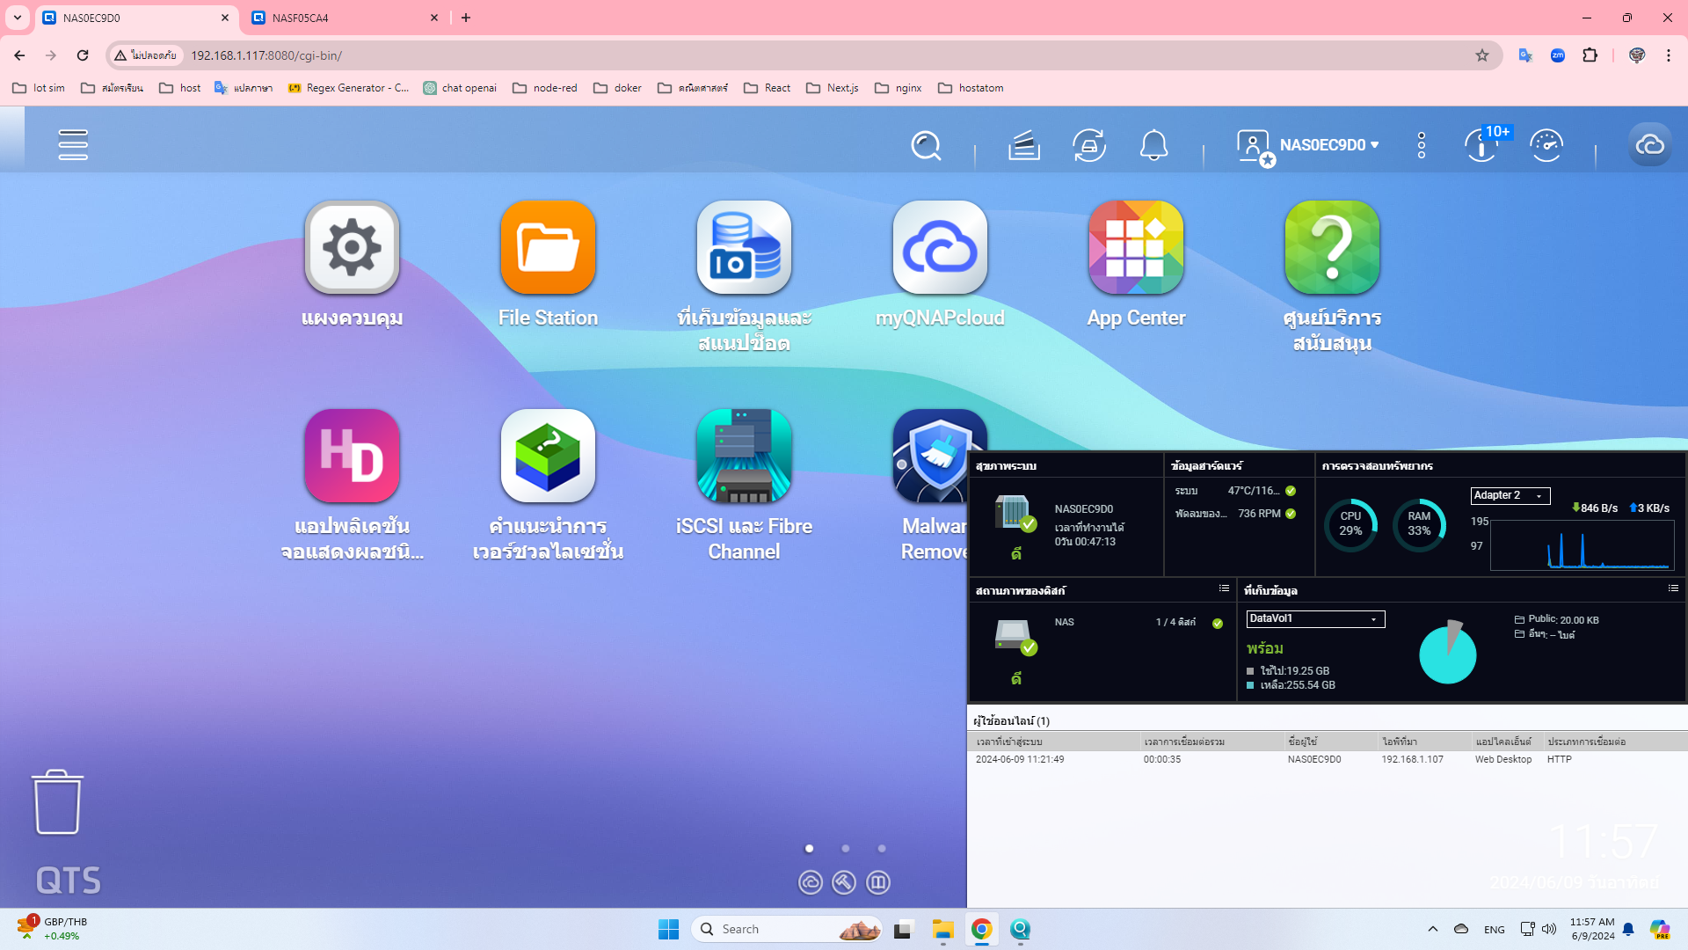Launch the HD display application icon
The width and height of the screenshot is (1688, 950).
click(352, 456)
